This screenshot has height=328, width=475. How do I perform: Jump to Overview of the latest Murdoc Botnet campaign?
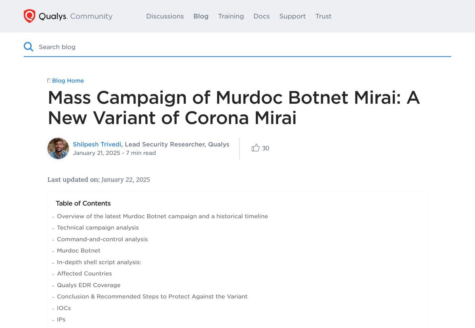[x=162, y=216]
